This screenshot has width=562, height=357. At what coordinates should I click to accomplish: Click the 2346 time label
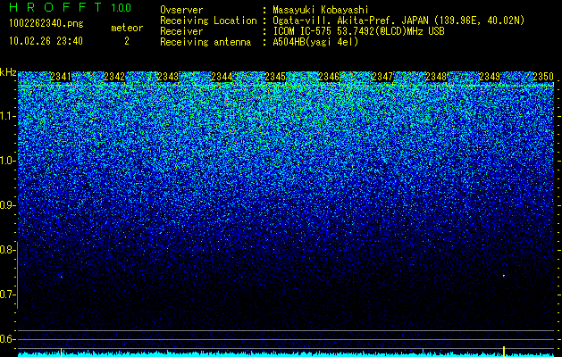(x=329, y=77)
